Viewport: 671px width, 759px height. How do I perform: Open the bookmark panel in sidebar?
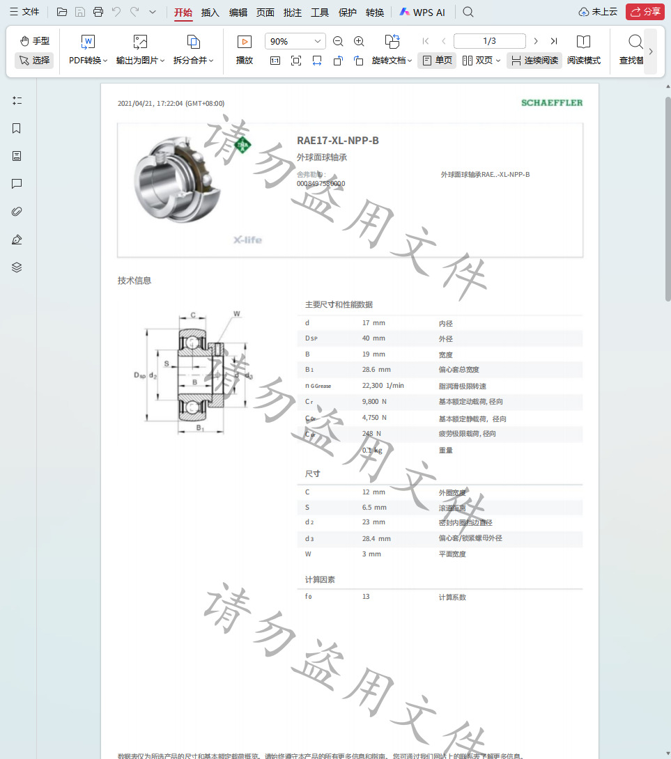(17, 128)
